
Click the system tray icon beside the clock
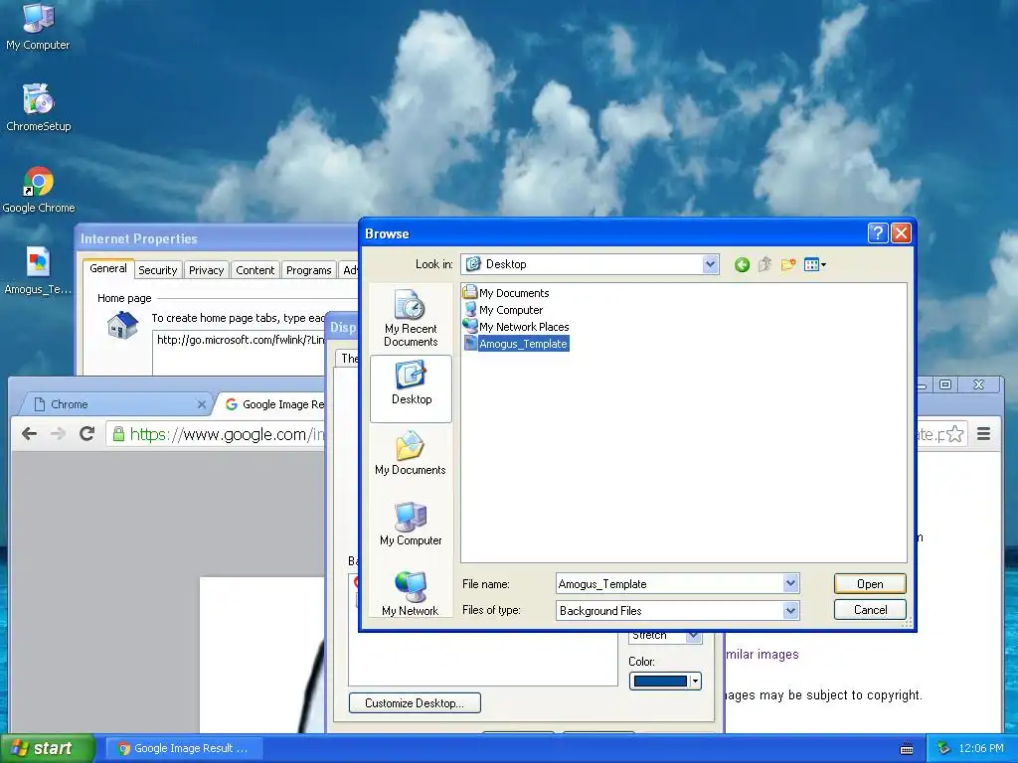(x=944, y=749)
